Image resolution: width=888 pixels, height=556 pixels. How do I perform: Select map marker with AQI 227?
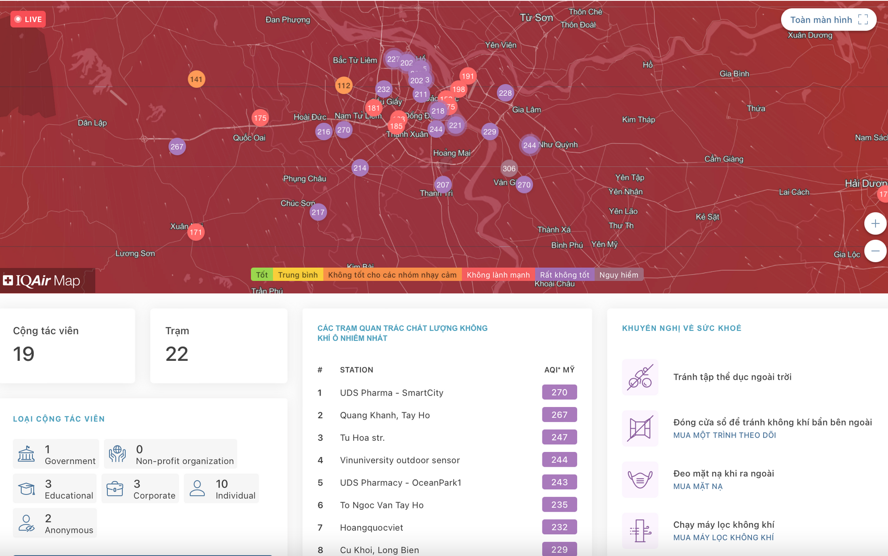[x=393, y=59]
